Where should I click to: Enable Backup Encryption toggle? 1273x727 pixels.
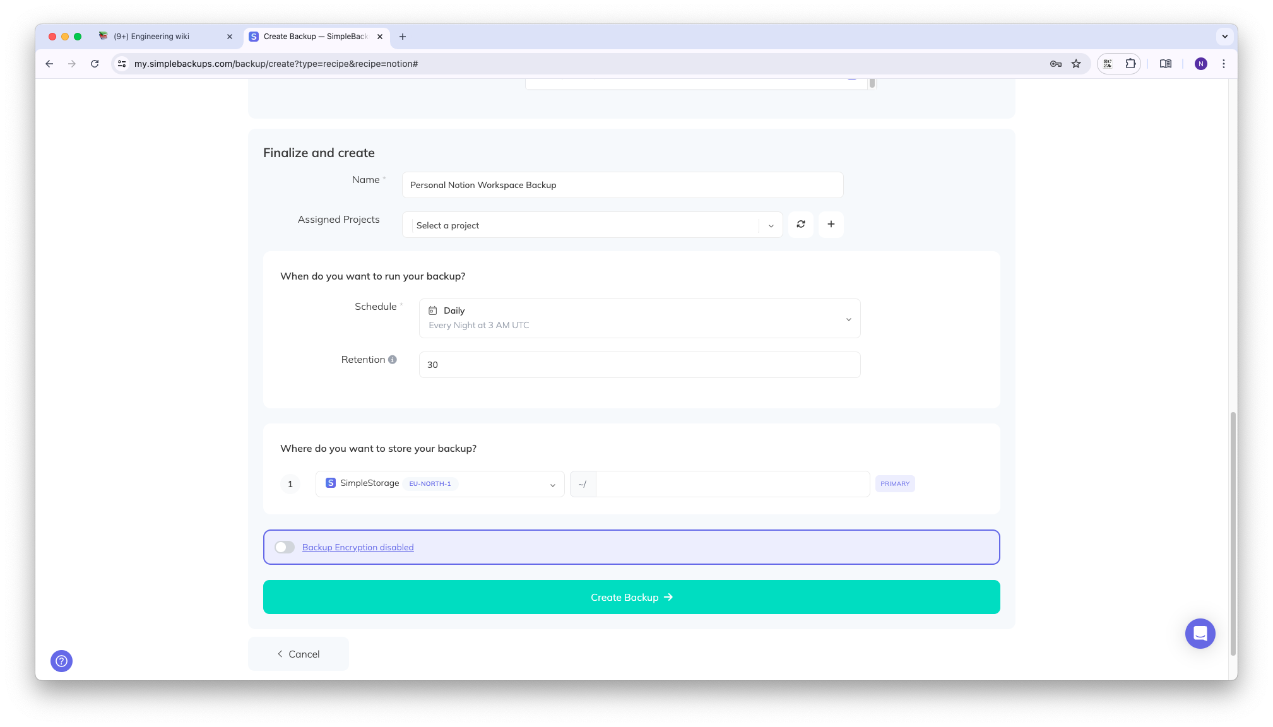[x=284, y=547]
